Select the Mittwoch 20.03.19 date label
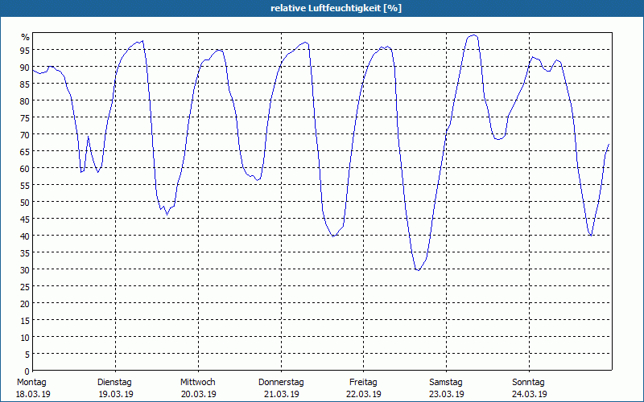Screen dimensions: 644x402 pos(198,388)
